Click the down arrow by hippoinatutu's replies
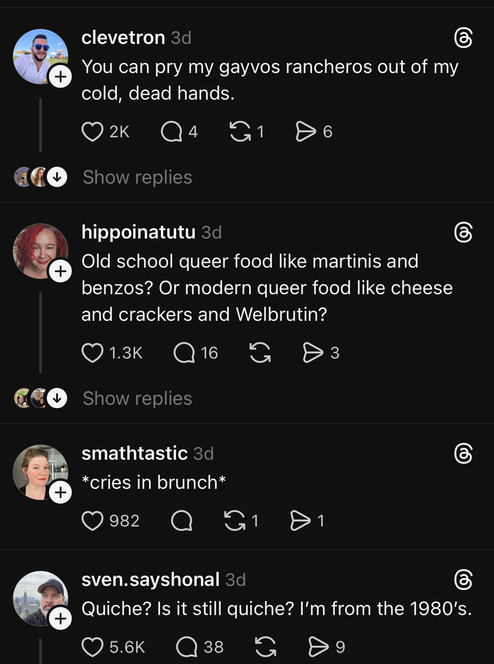494x664 pixels. (x=57, y=398)
